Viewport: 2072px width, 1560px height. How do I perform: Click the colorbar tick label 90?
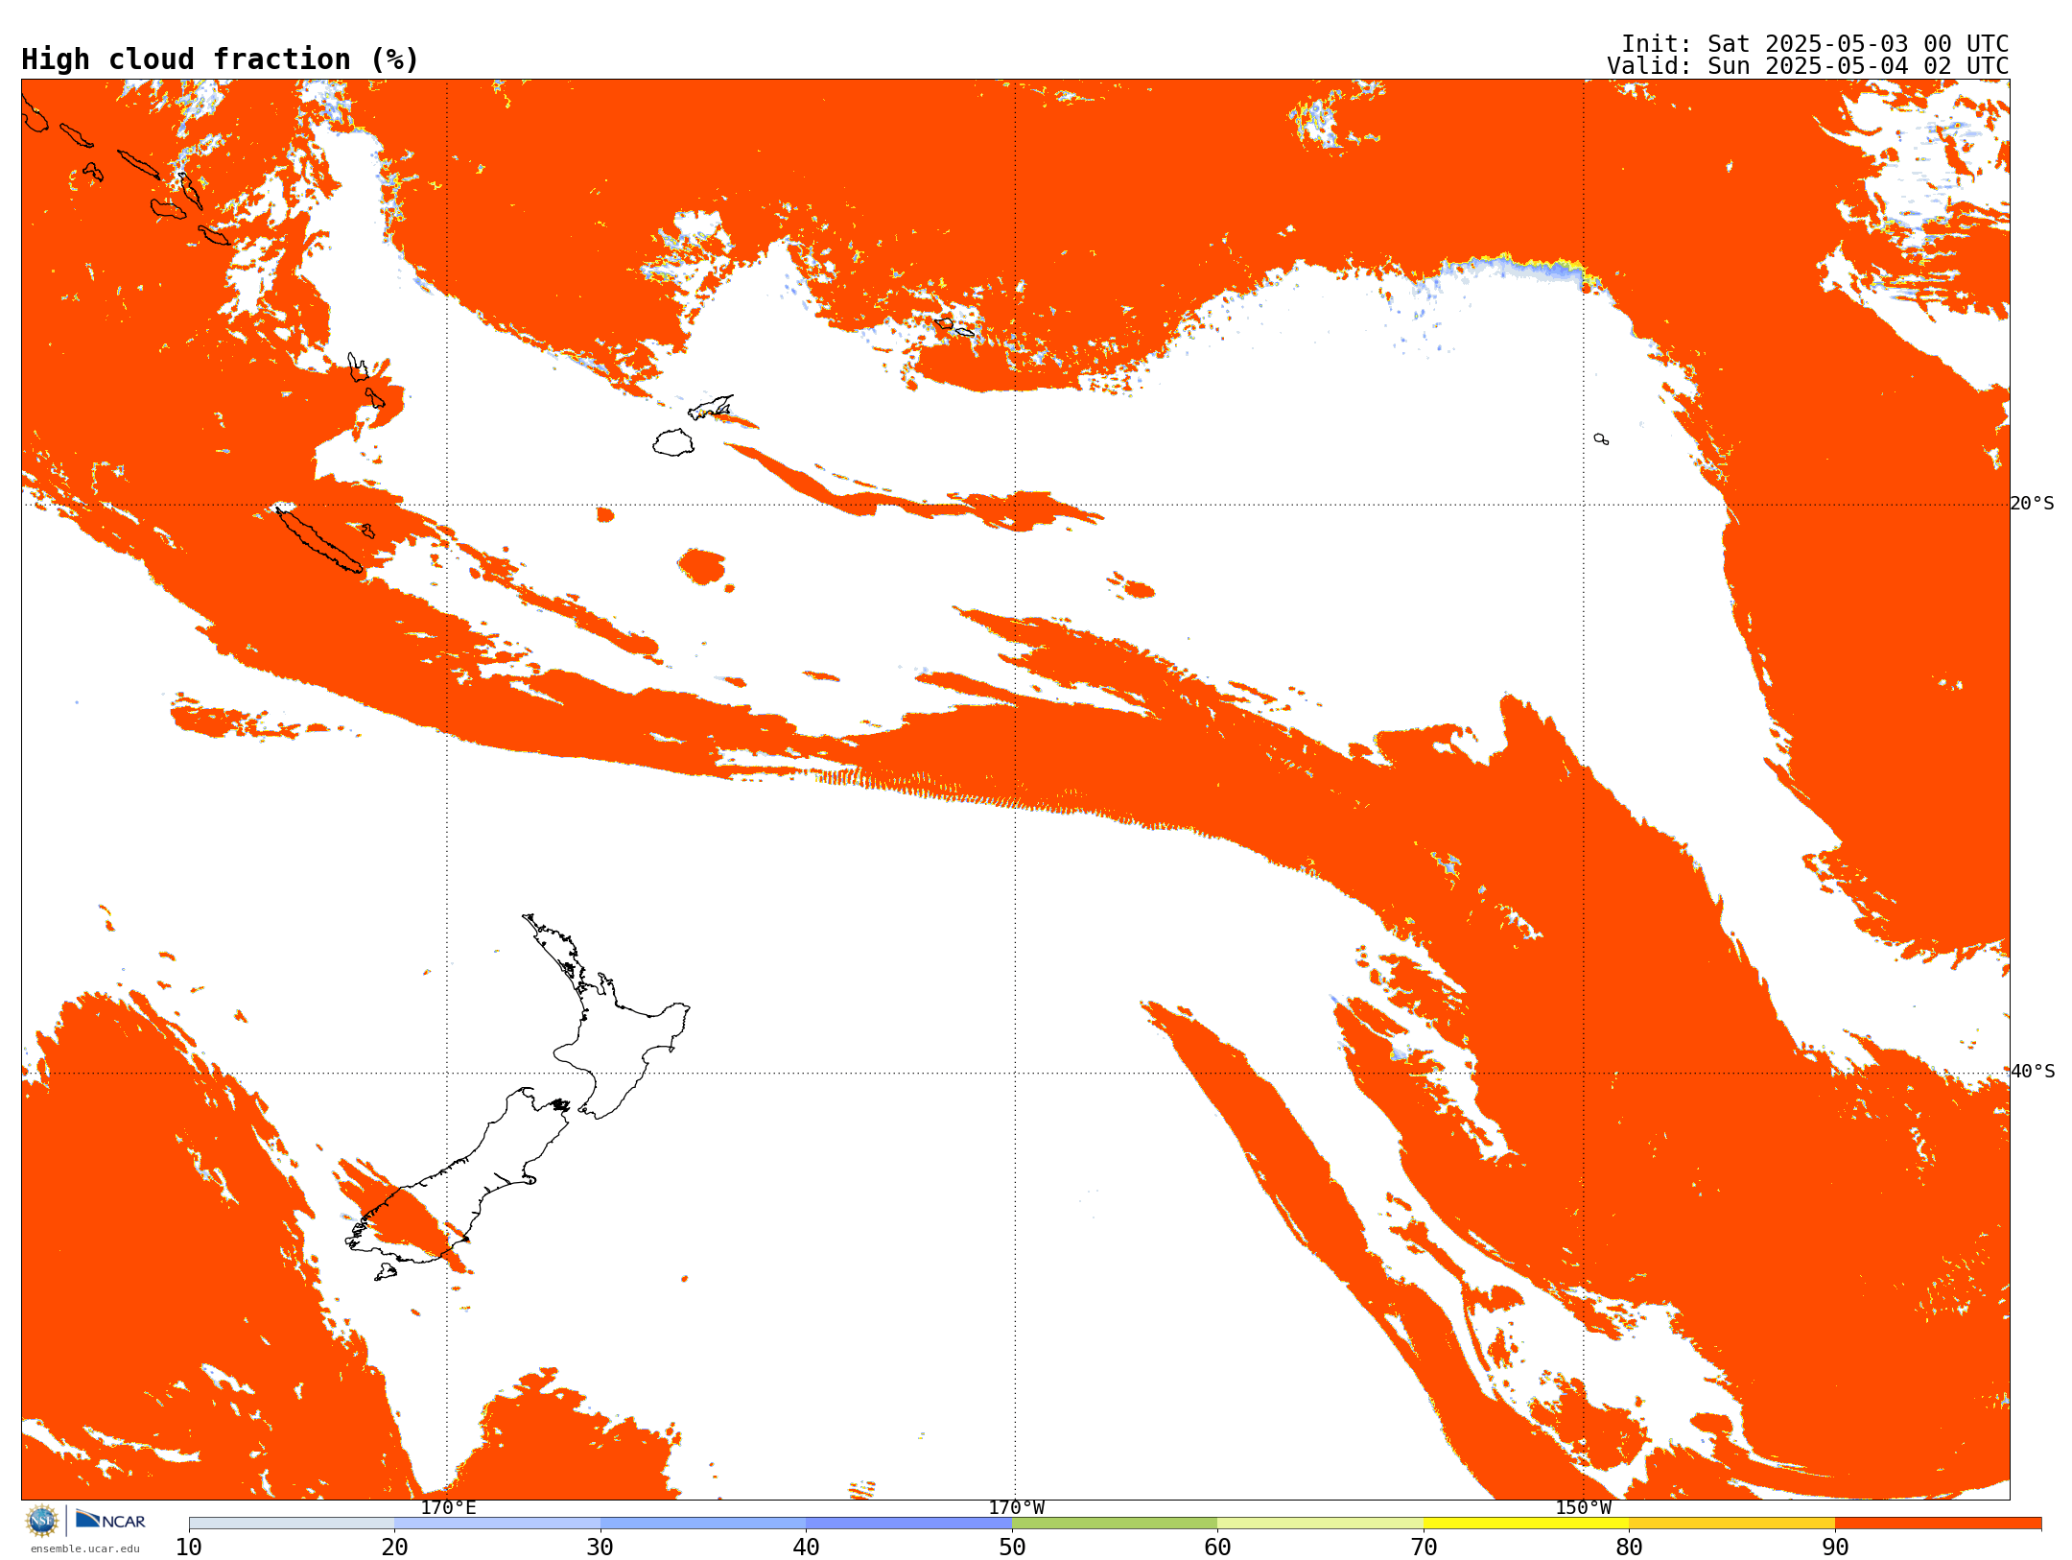pos(1835,1548)
